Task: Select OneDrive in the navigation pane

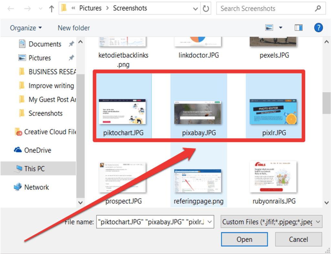Action: pyautogui.click(x=33, y=150)
